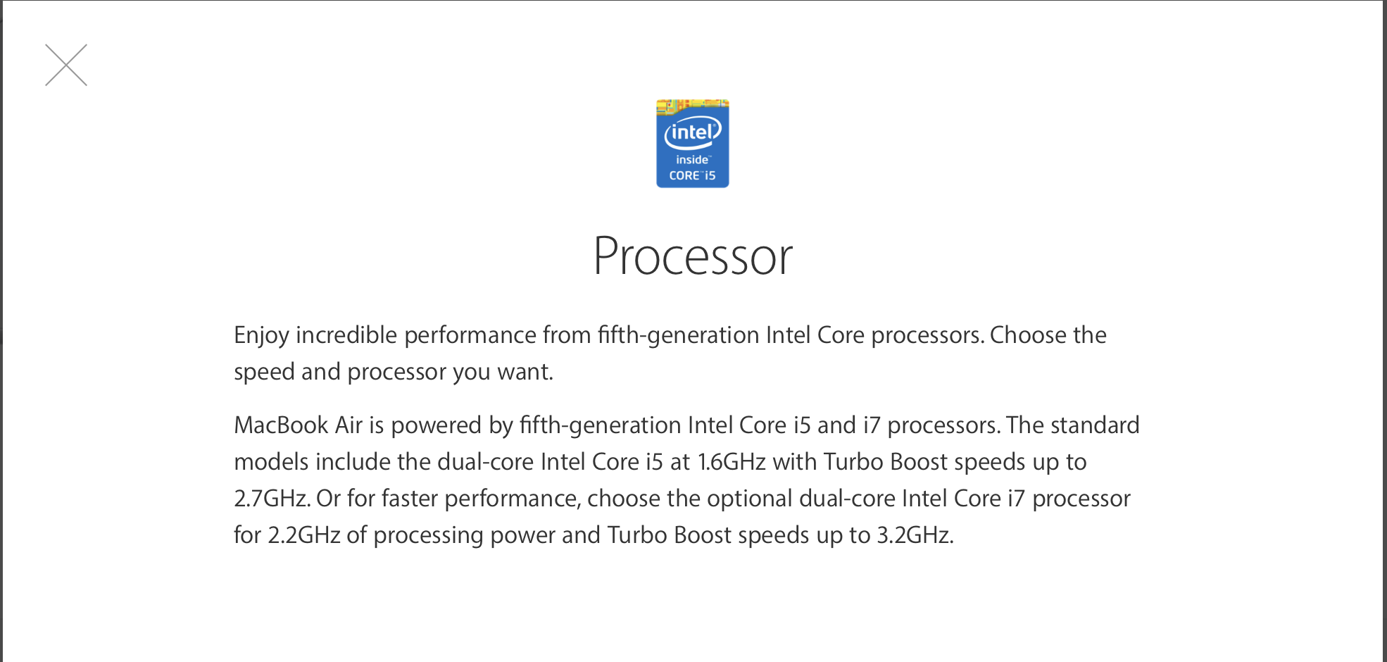1387x662 pixels.
Task: Click the 'Processor' heading
Action: tap(693, 256)
